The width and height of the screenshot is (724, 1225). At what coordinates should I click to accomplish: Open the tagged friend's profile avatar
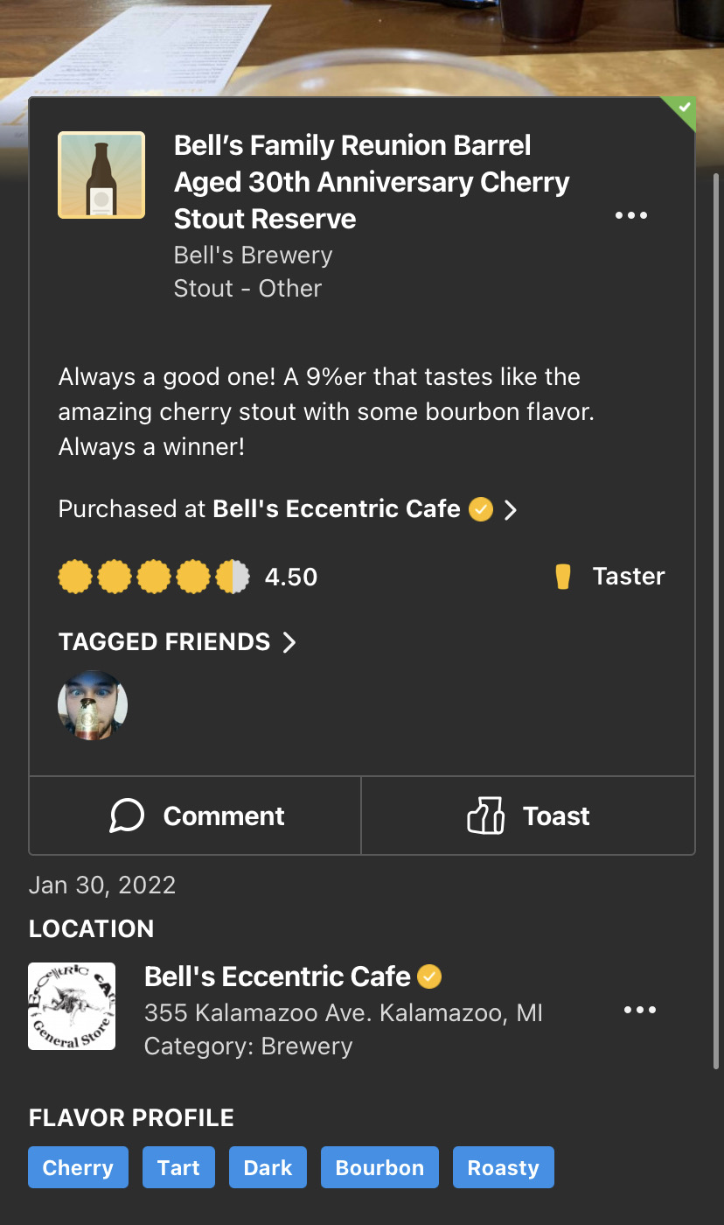tap(93, 706)
